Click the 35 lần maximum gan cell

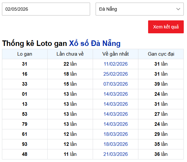(161, 144)
